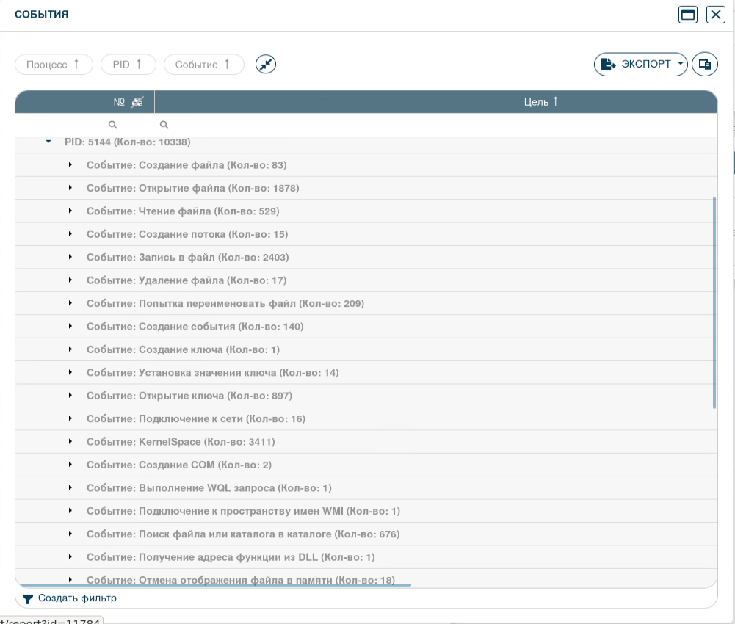The width and height of the screenshot is (735, 624).
Task: Expand the KernelSpace event group
Action: 70,442
